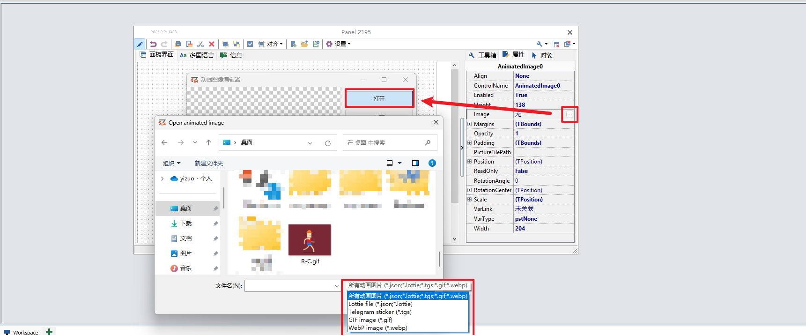The height and width of the screenshot is (335, 806).
Task: Switch to the 面板界面 tab
Action: pyautogui.click(x=157, y=55)
